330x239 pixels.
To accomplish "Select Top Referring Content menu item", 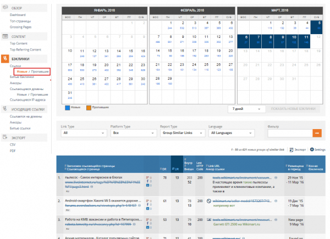I will (25, 50).
